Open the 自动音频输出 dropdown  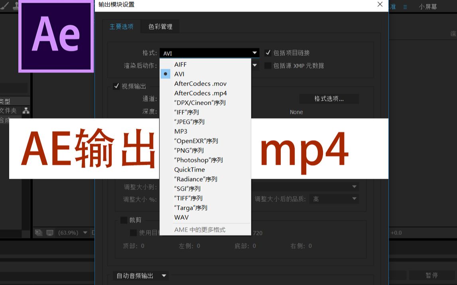click(140, 276)
